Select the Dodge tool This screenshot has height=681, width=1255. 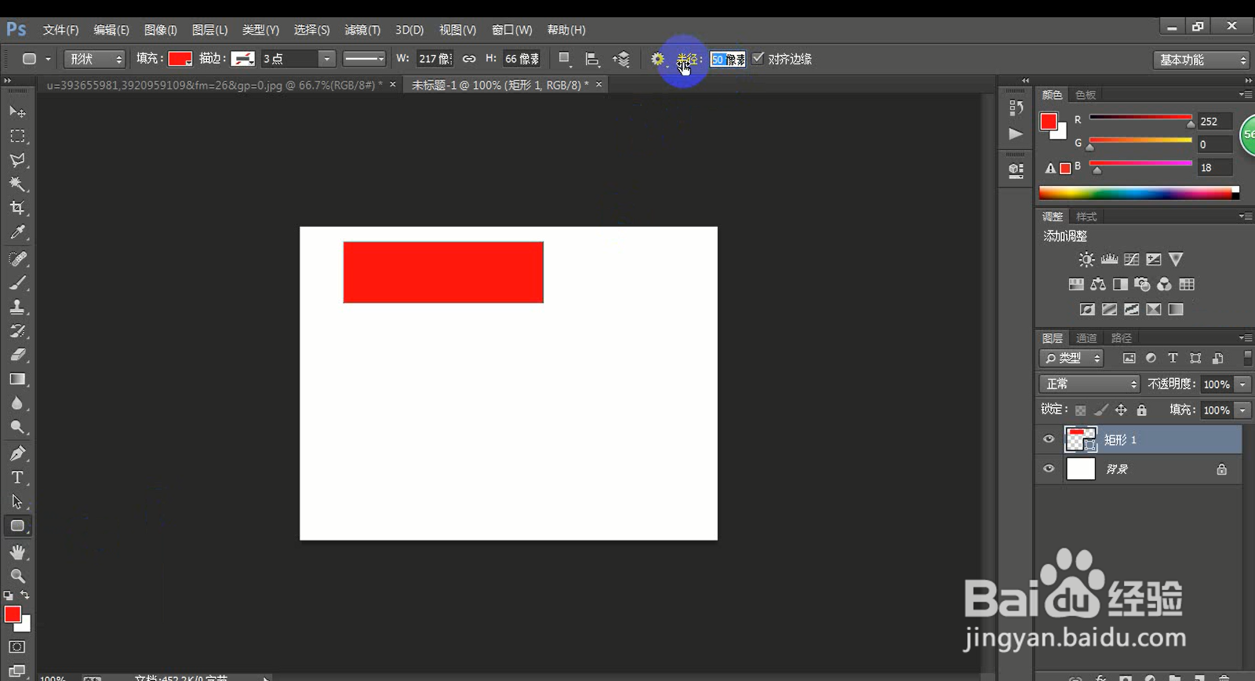(17, 428)
